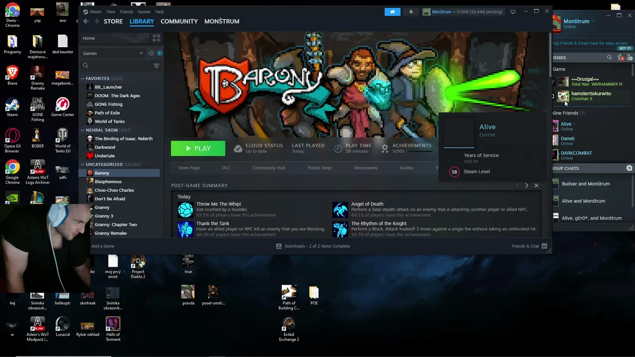Viewport: 635px width, 357px height.
Task: Collapse the UNCATEGORIZED category
Action: tap(82, 164)
